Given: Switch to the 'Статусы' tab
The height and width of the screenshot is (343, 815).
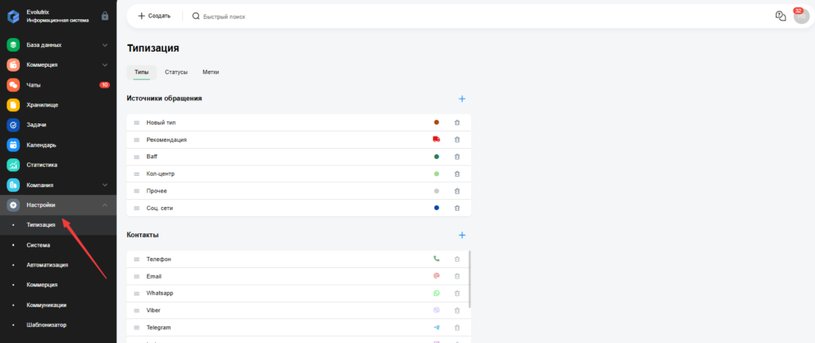Looking at the screenshot, I should pos(176,72).
